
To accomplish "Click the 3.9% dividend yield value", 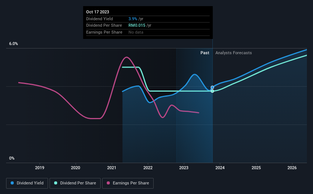I will coord(133,19).
